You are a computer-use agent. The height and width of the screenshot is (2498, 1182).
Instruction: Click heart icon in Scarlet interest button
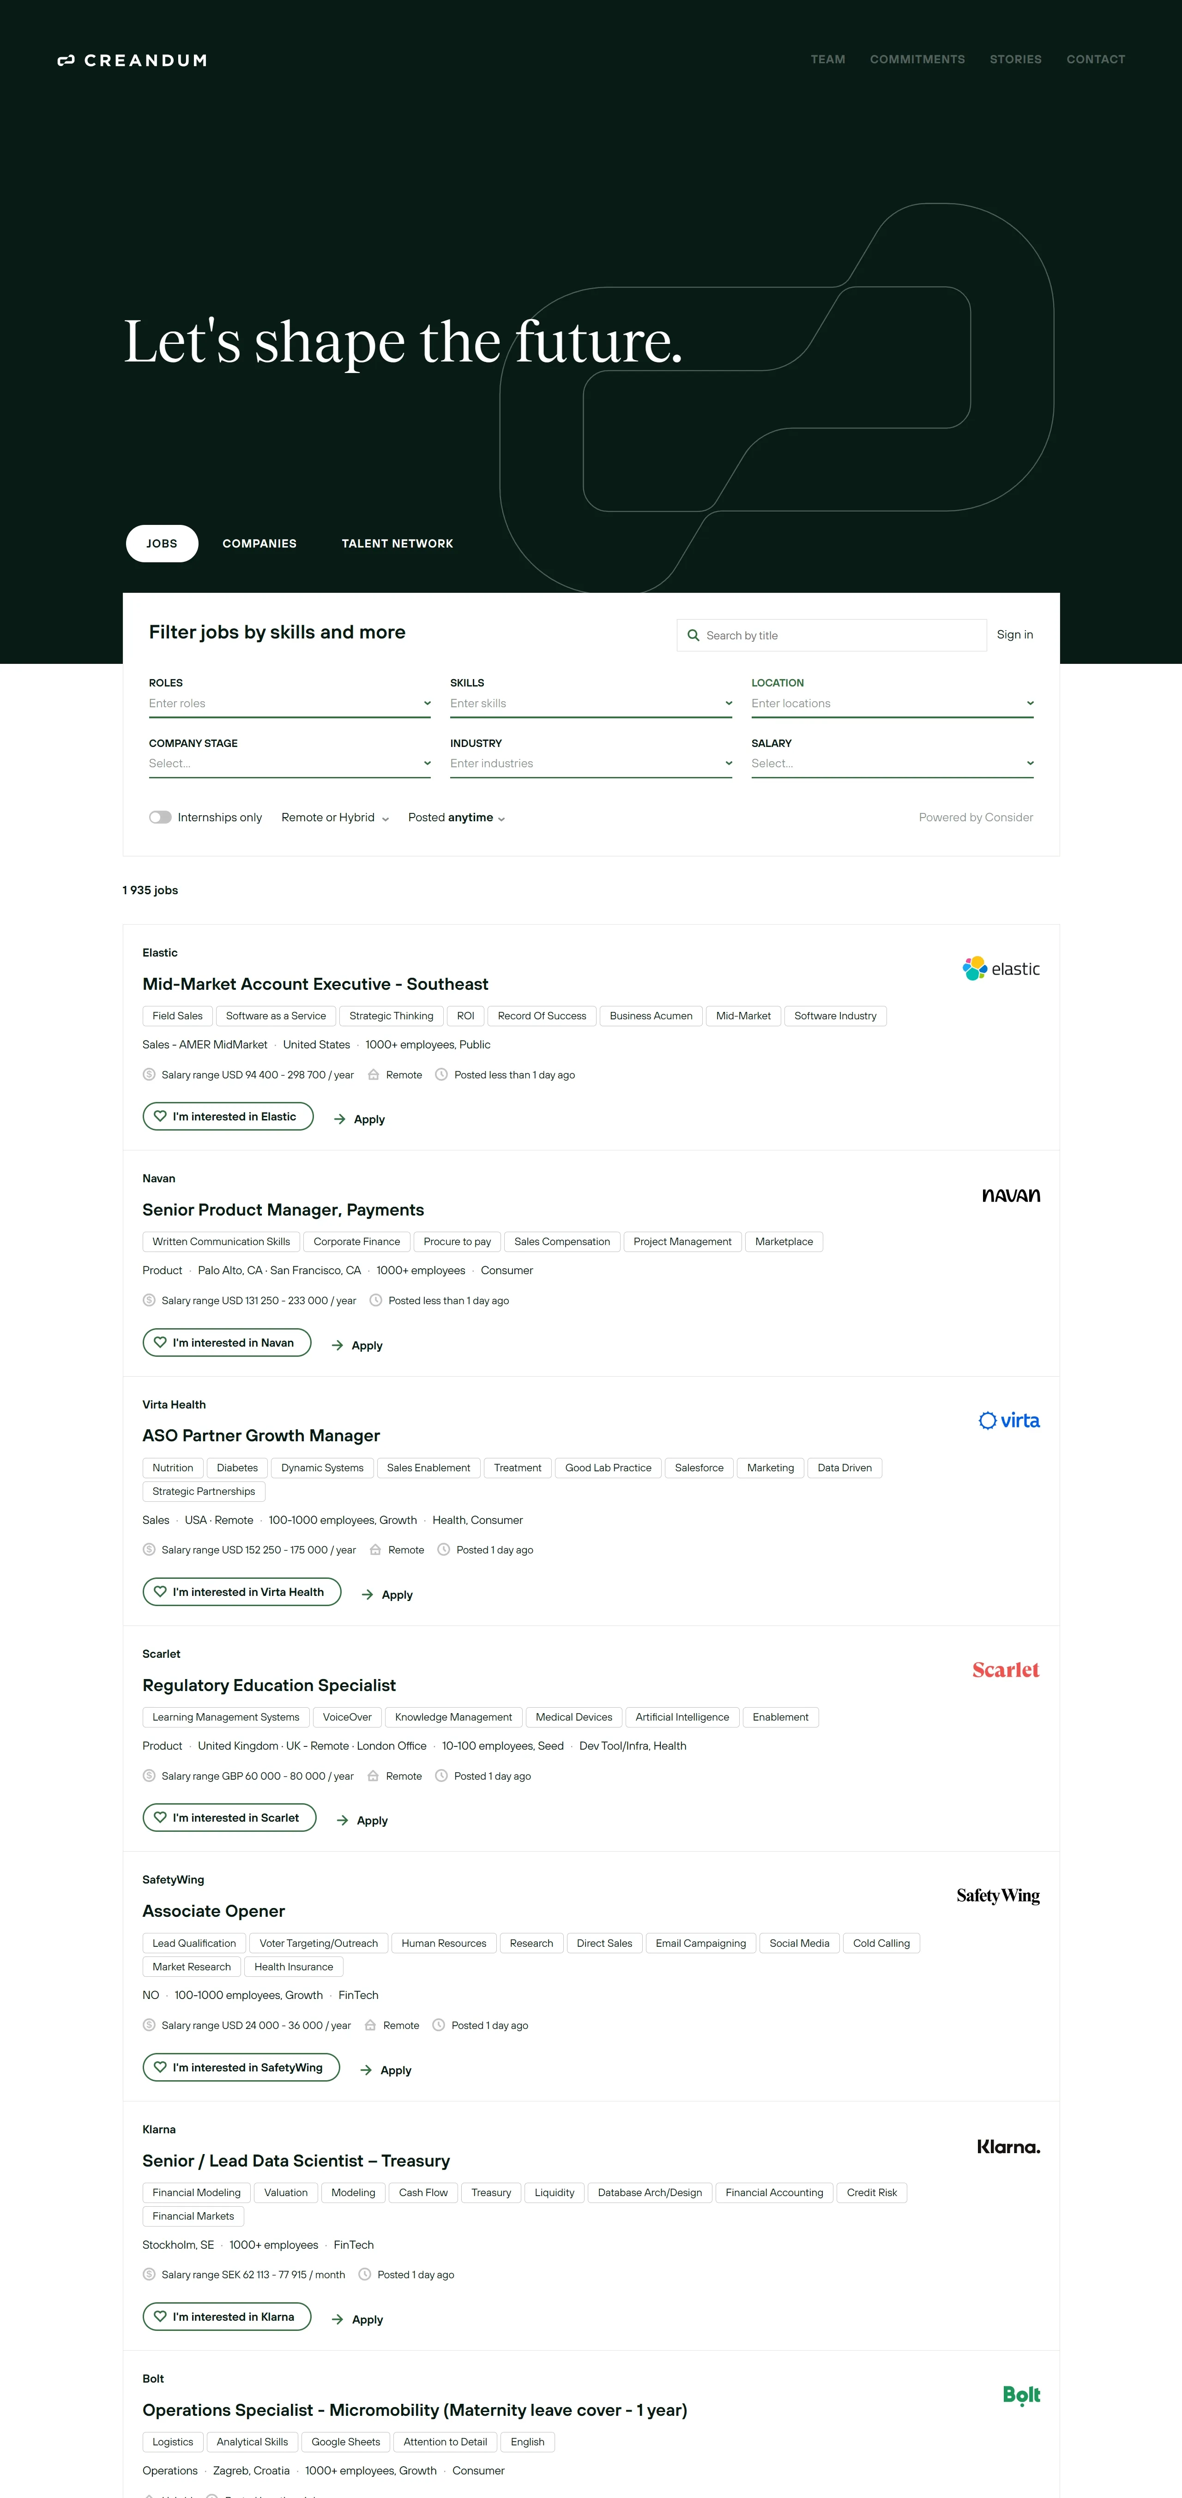(160, 1817)
